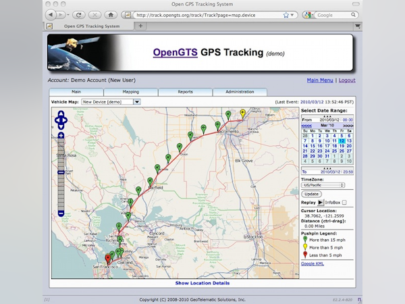Click the green pushpin near Dixon
405x304 pixels.
(180, 147)
